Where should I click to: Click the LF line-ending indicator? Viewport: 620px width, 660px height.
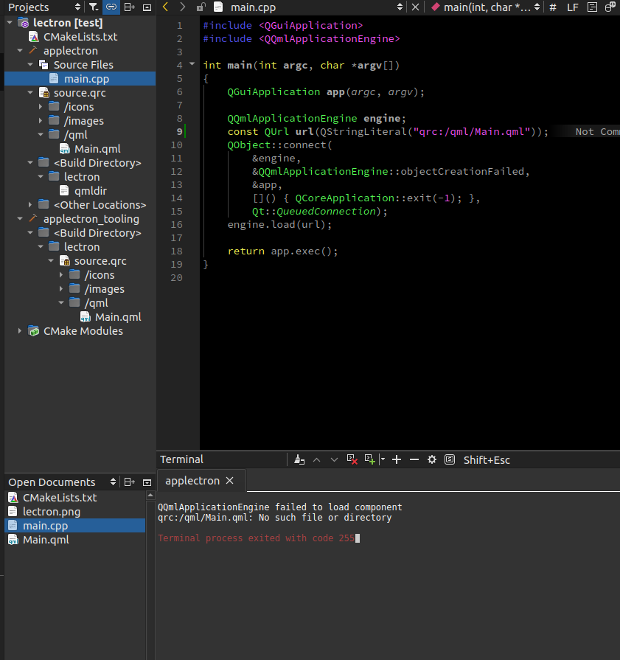pyautogui.click(x=573, y=7)
